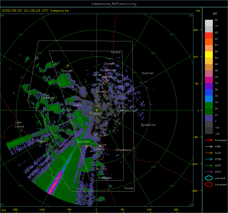Screen dimensions: 228x213
Task: Click the Ponoka city label
Action: [x=116, y=52]
